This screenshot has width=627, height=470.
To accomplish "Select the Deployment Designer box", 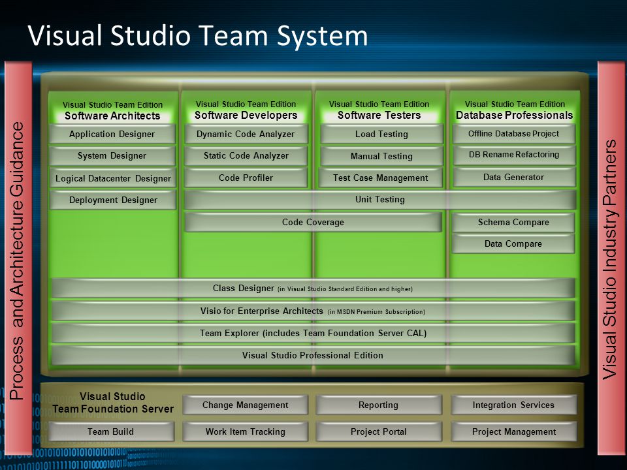I will (x=112, y=200).
